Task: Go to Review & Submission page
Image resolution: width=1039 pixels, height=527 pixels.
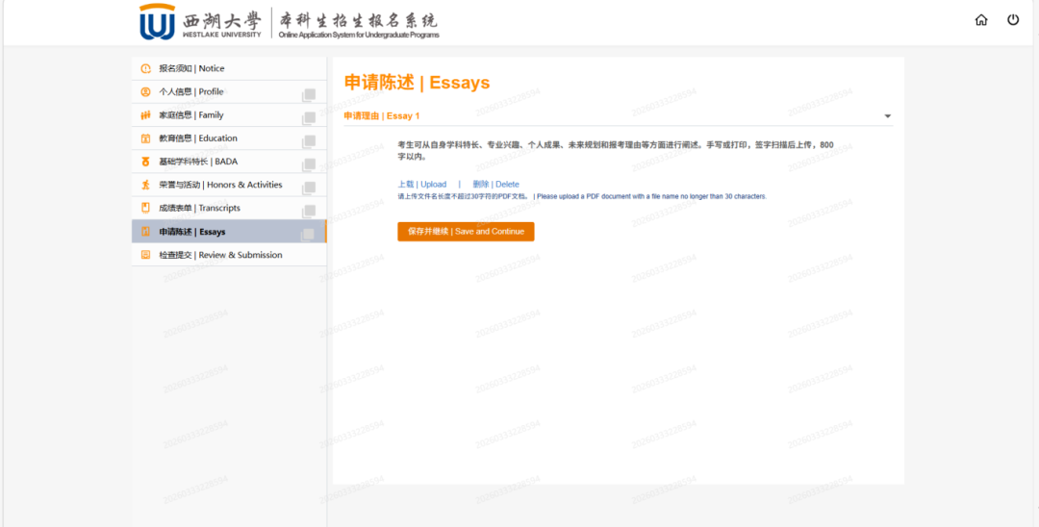Action: pyautogui.click(x=220, y=255)
